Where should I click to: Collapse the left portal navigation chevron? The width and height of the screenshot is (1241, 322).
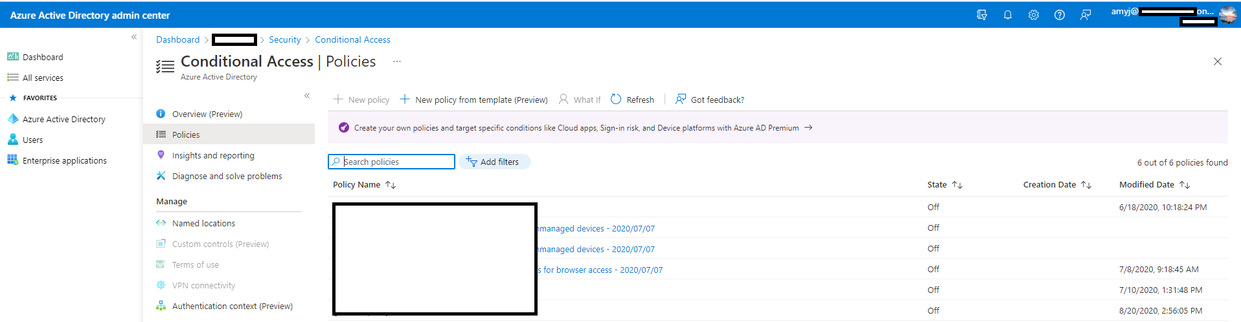click(134, 37)
